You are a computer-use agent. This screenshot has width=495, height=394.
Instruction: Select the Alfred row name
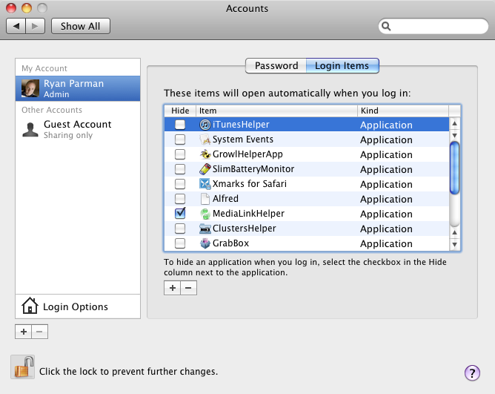click(225, 199)
